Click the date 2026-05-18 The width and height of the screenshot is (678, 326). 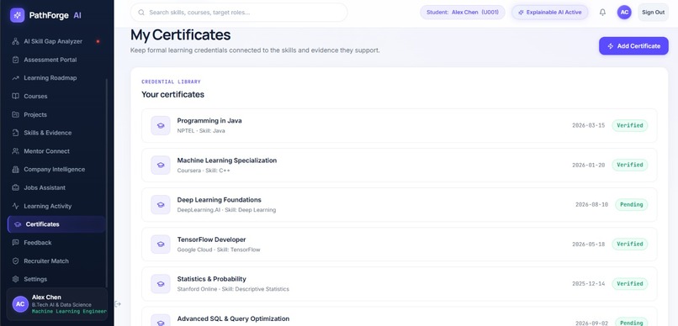[x=589, y=244]
